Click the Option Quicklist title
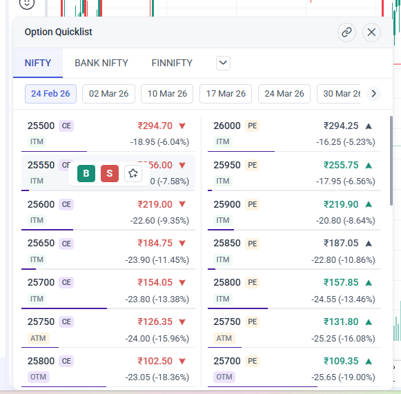The image size is (401, 394). 58,32
